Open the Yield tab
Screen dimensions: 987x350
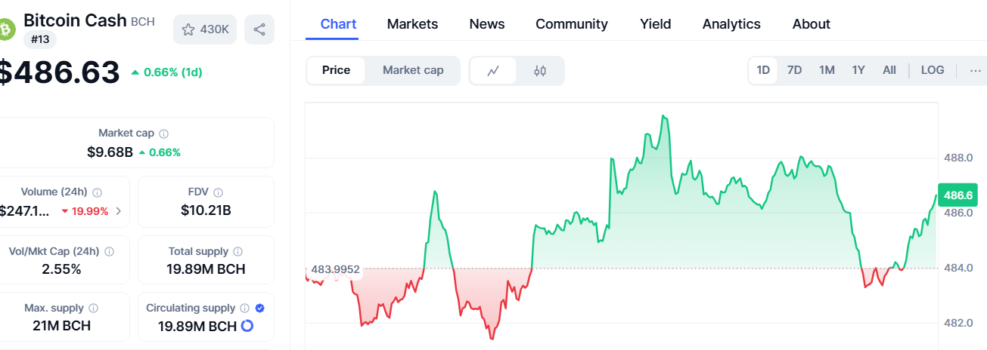[655, 24]
